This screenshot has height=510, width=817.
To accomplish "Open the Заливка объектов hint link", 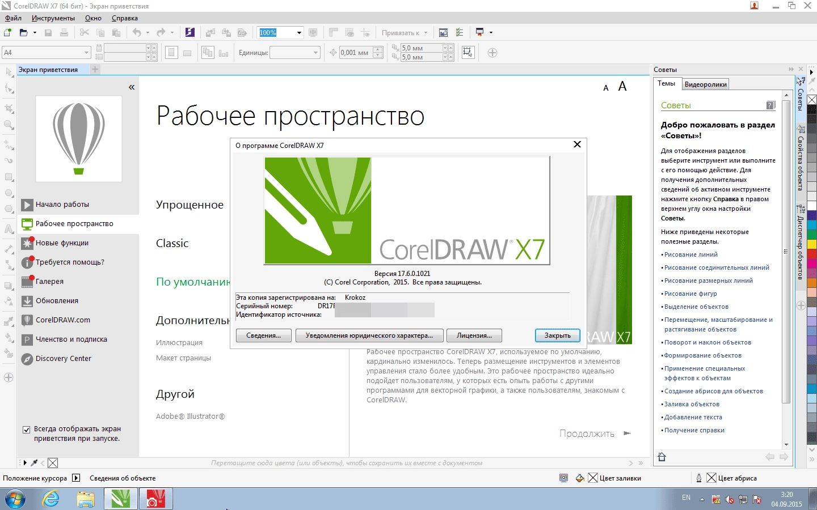I will pyautogui.click(x=692, y=404).
